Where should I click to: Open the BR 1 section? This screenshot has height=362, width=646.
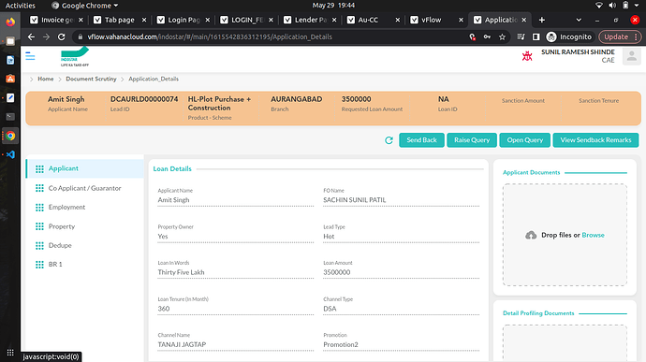tap(85, 265)
